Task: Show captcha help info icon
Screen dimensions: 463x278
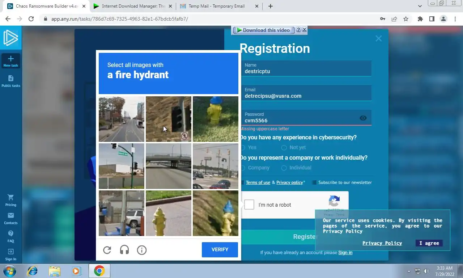Action: 142,250
